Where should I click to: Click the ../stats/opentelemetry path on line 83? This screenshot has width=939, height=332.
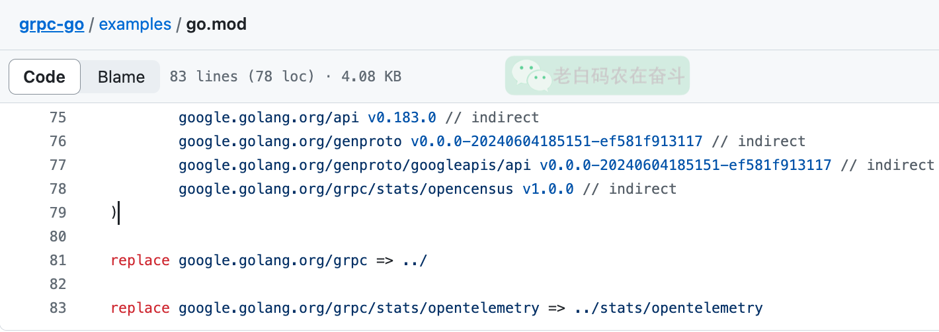[x=668, y=308]
